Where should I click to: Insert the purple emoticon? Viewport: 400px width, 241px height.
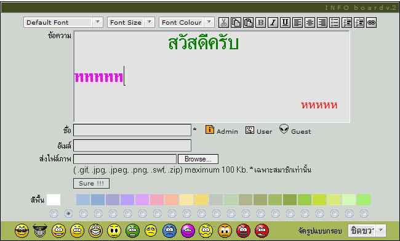pos(188,231)
